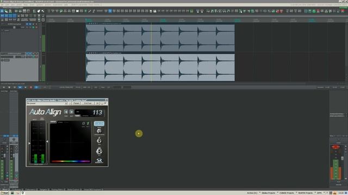Click the Next arrow button in Auto Align

(71, 112)
